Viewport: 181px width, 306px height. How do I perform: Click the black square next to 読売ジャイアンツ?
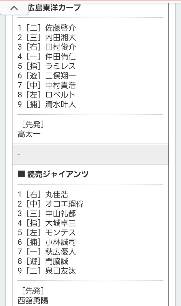pos(21,174)
